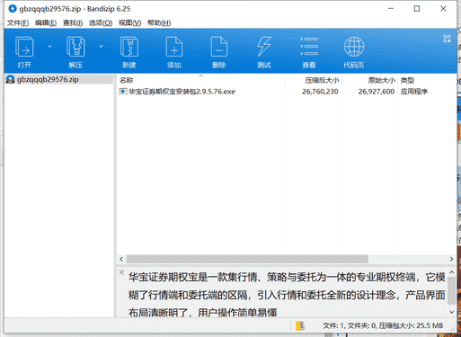Open the 查找(I) menu
This screenshot has width=461, height=337.
pos(73,23)
